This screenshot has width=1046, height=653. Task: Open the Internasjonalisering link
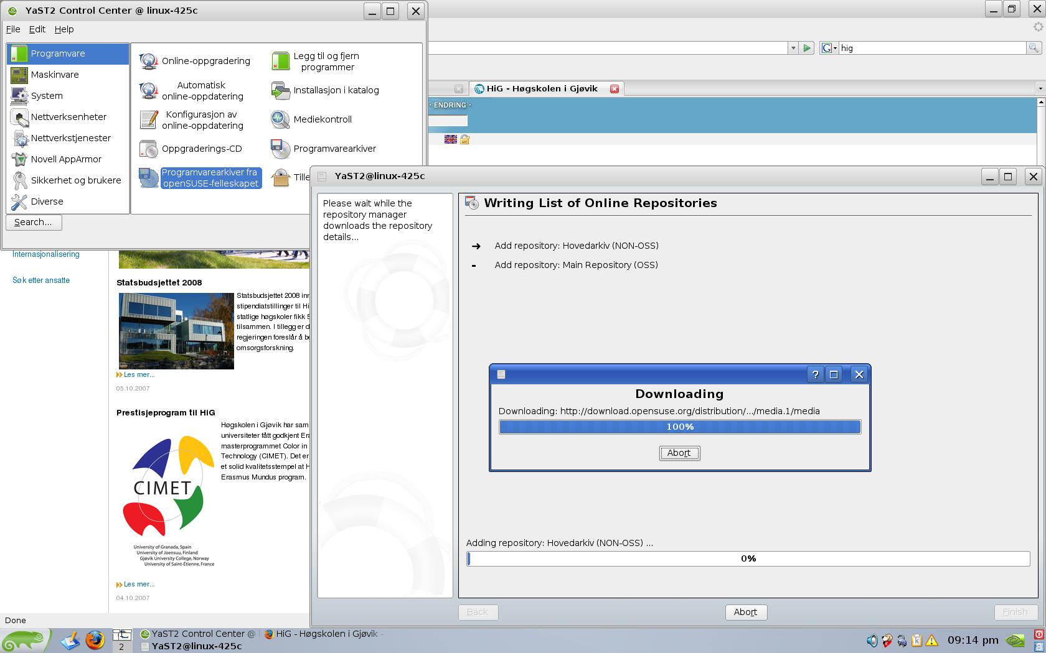click(46, 254)
